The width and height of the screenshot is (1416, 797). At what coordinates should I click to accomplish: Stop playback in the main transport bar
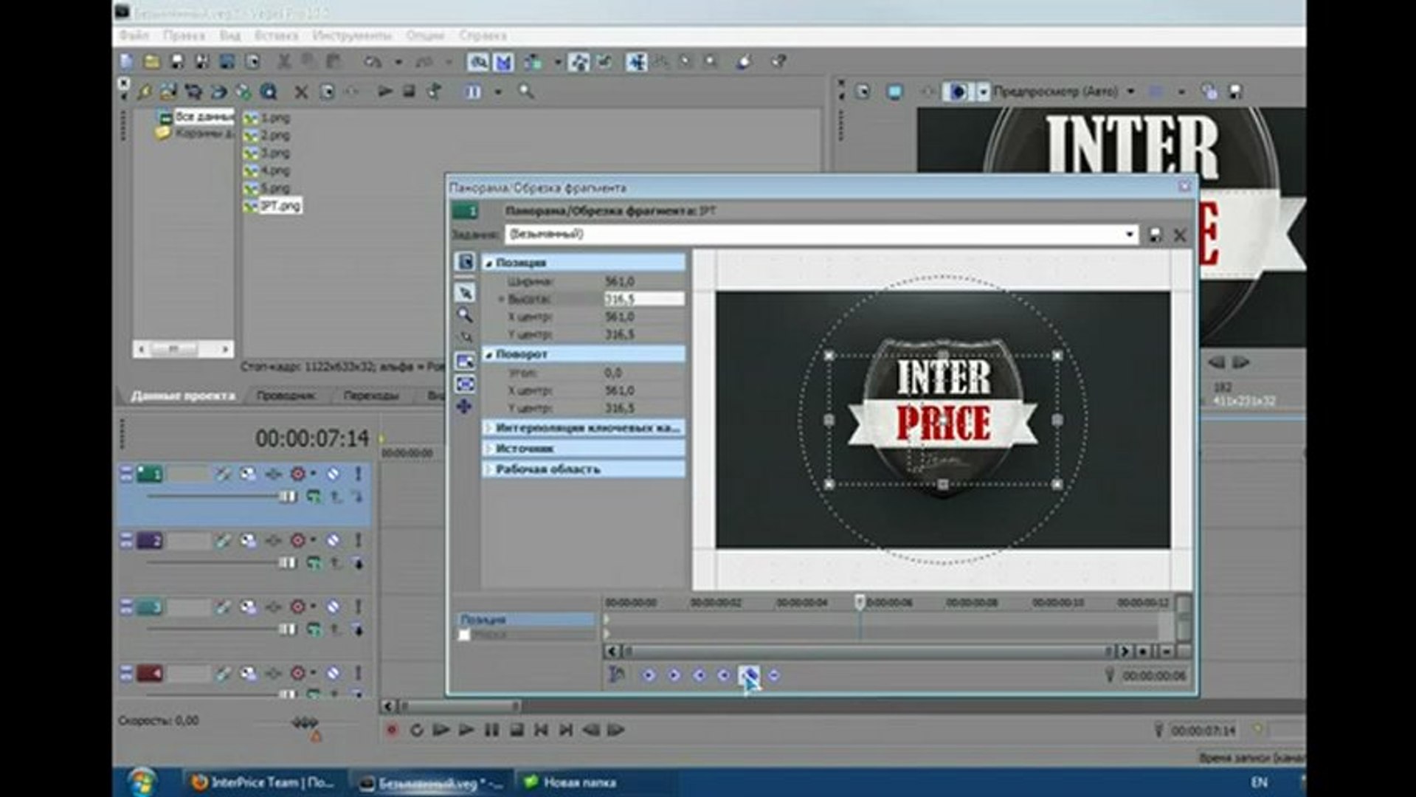click(x=517, y=730)
